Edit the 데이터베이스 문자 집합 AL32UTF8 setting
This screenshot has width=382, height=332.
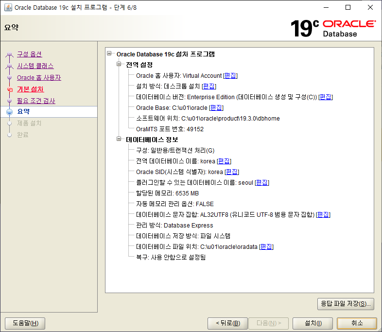[323, 214]
